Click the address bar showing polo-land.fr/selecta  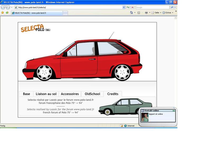68,7
